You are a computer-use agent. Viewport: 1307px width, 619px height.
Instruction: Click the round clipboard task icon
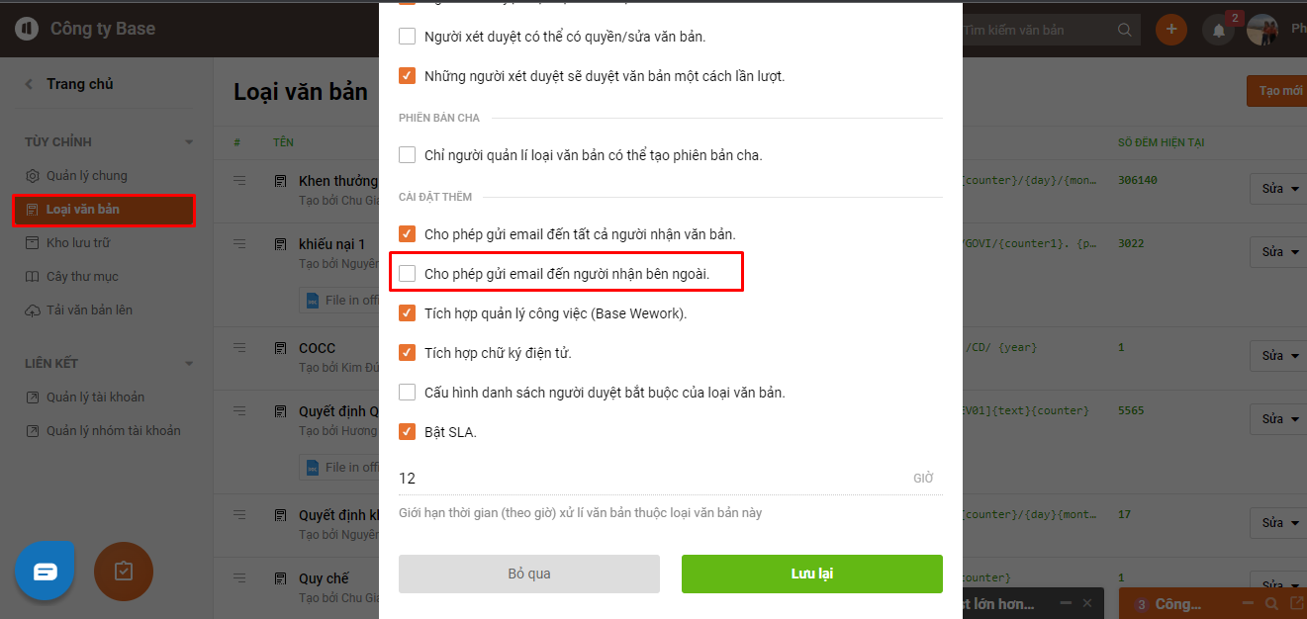(x=124, y=572)
